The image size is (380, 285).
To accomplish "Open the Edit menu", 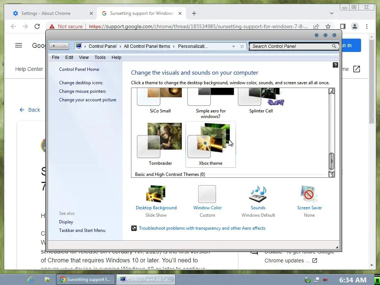I will click(69, 58).
